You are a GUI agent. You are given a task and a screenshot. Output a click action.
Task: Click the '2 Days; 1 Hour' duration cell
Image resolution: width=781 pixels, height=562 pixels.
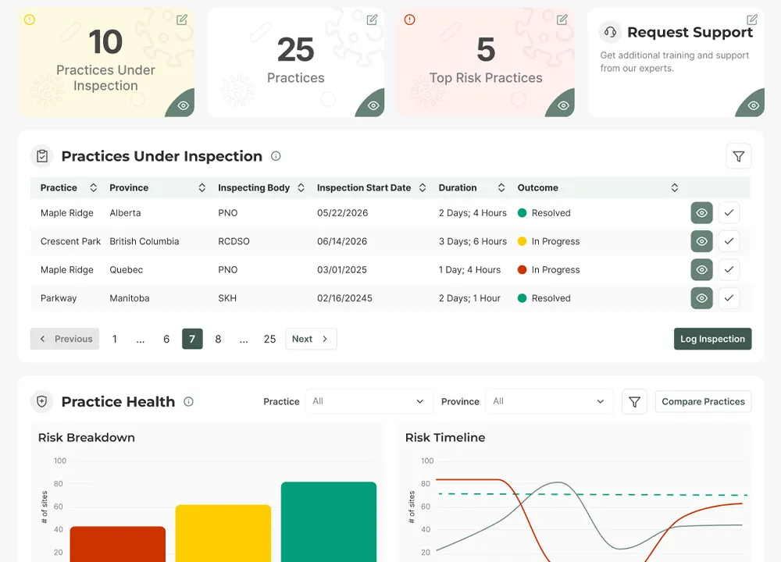[469, 298]
